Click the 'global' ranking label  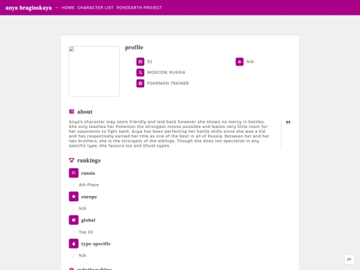(x=88, y=220)
